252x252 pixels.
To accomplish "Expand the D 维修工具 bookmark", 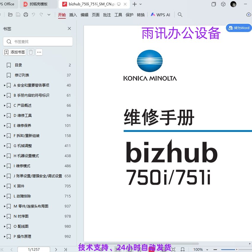I will tap(5, 116).
